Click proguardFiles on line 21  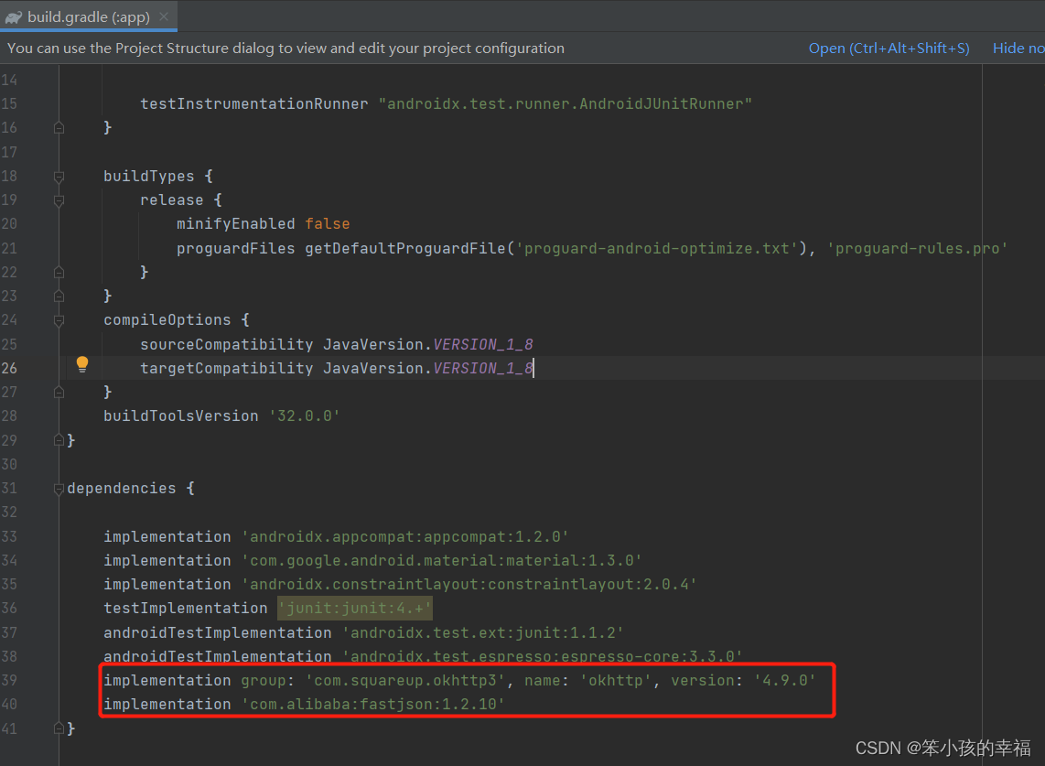pyautogui.click(x=235, y=249)
